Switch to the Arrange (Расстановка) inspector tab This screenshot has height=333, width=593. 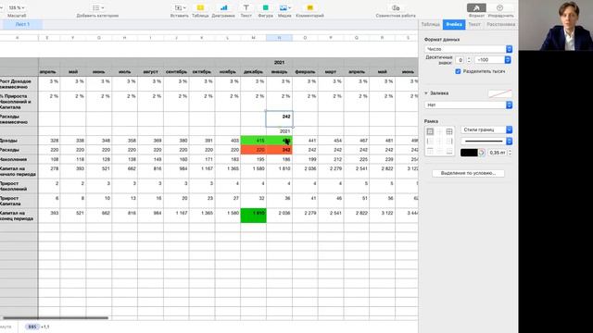500,24
